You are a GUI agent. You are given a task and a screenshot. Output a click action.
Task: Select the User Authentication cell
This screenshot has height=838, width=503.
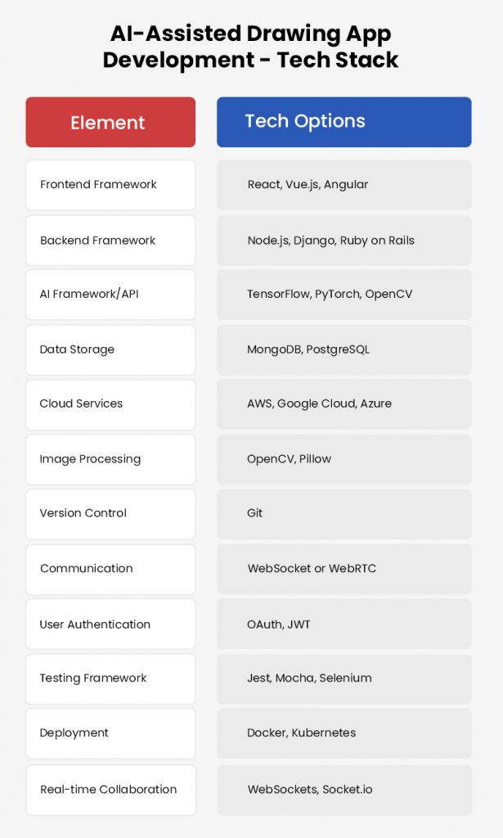coord(110,624)
